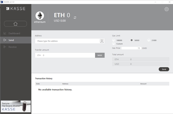Open the Receive menu item

click(16, 47)
